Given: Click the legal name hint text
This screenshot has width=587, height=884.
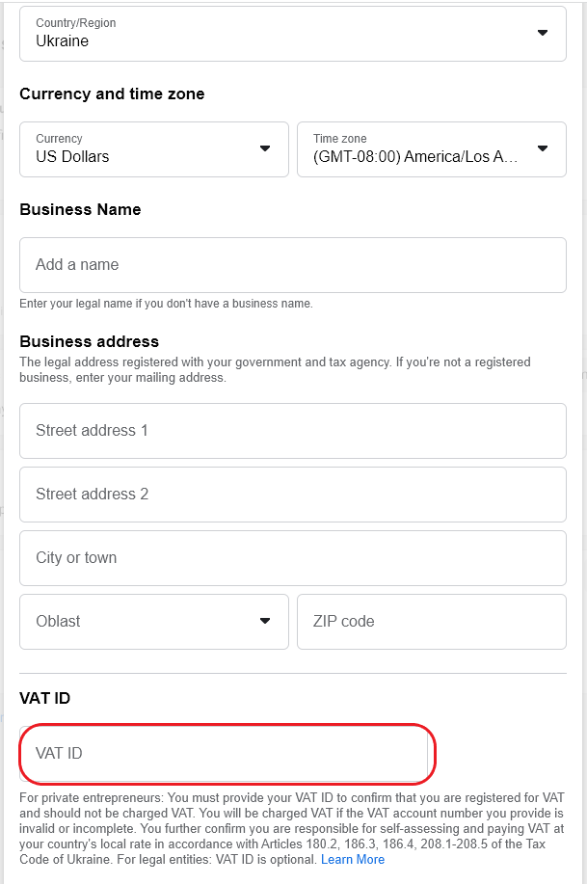Looking at the screenshot, I should [166, 304].
